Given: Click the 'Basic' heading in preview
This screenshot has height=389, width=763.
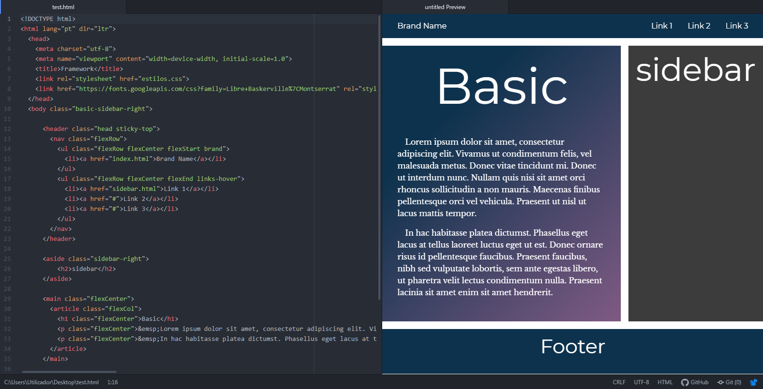Looking at the screenshot, I should coord(502,87).
